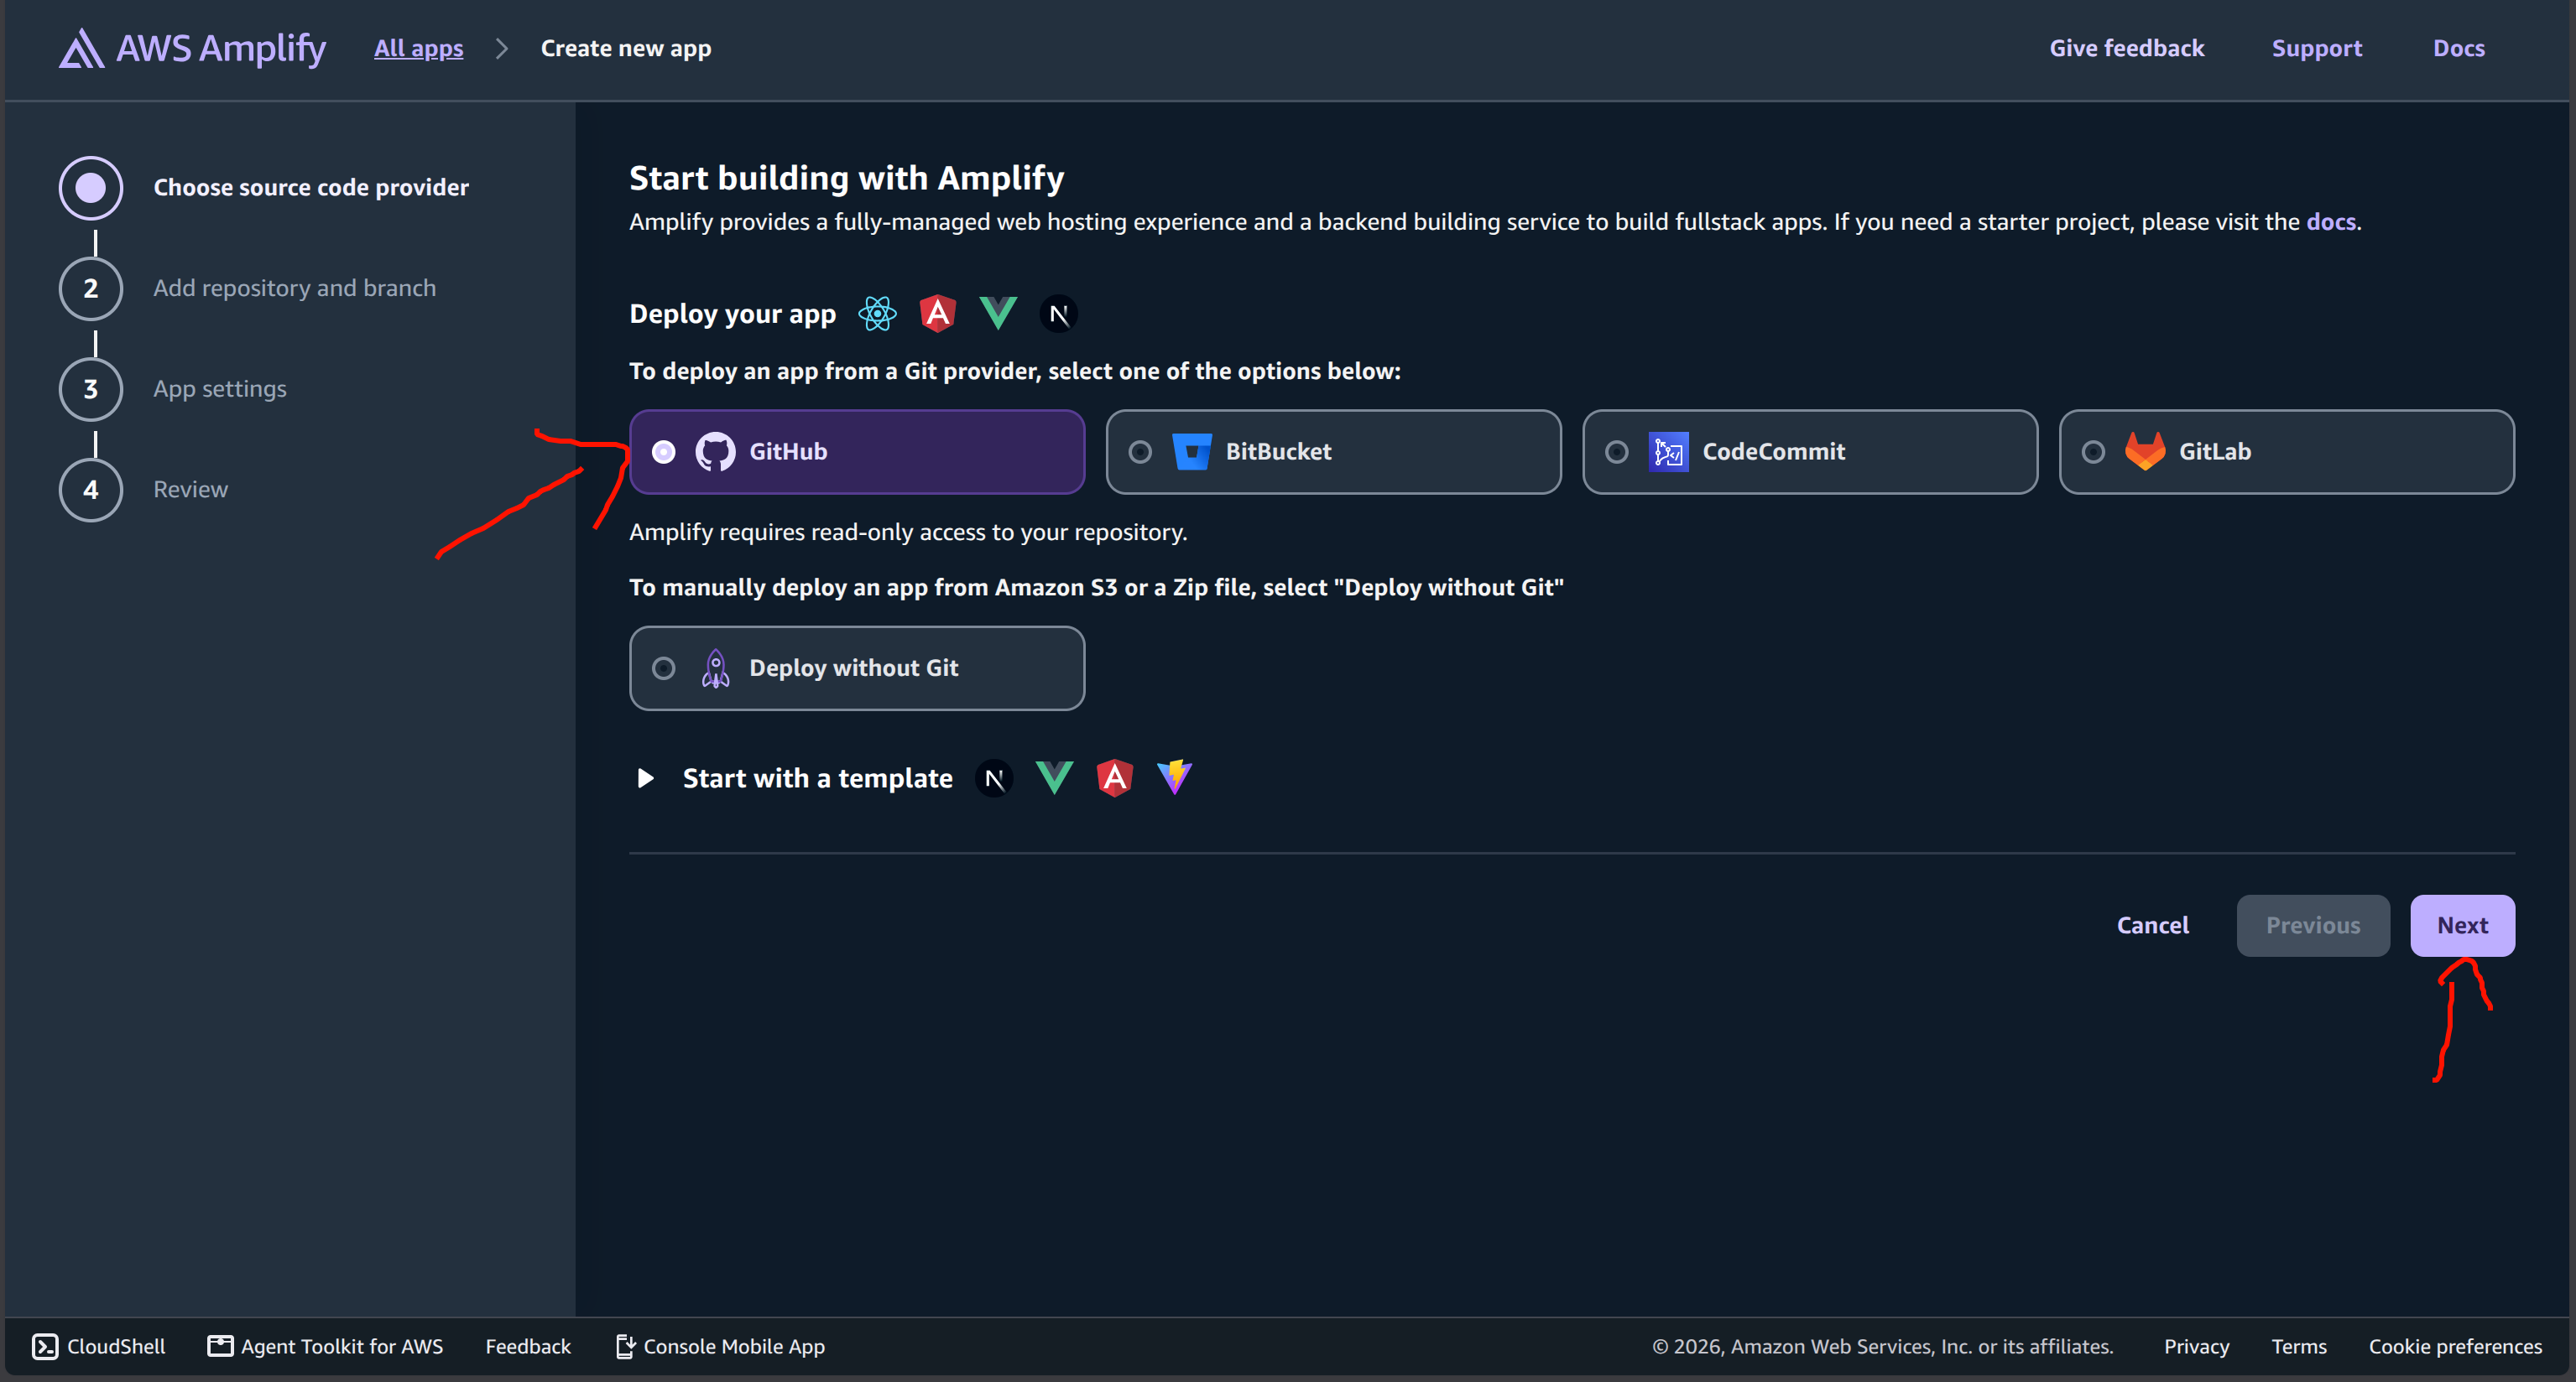Click the React icon beside Deploy your app

pyautogui.click(x=877, y=314)
